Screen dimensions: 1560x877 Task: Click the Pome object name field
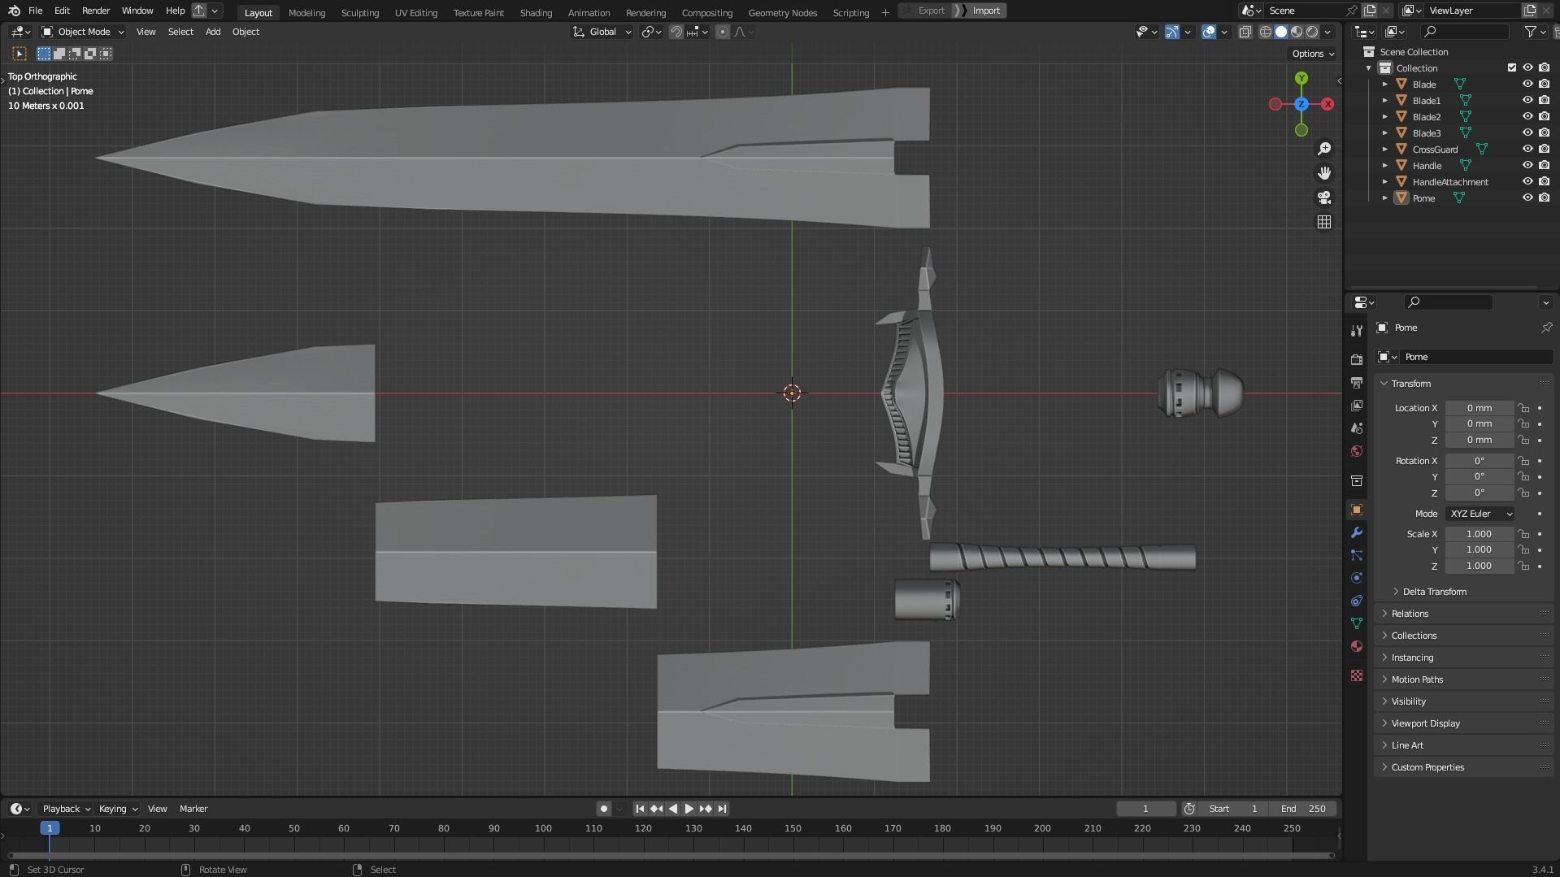(x=1475, y=357)
